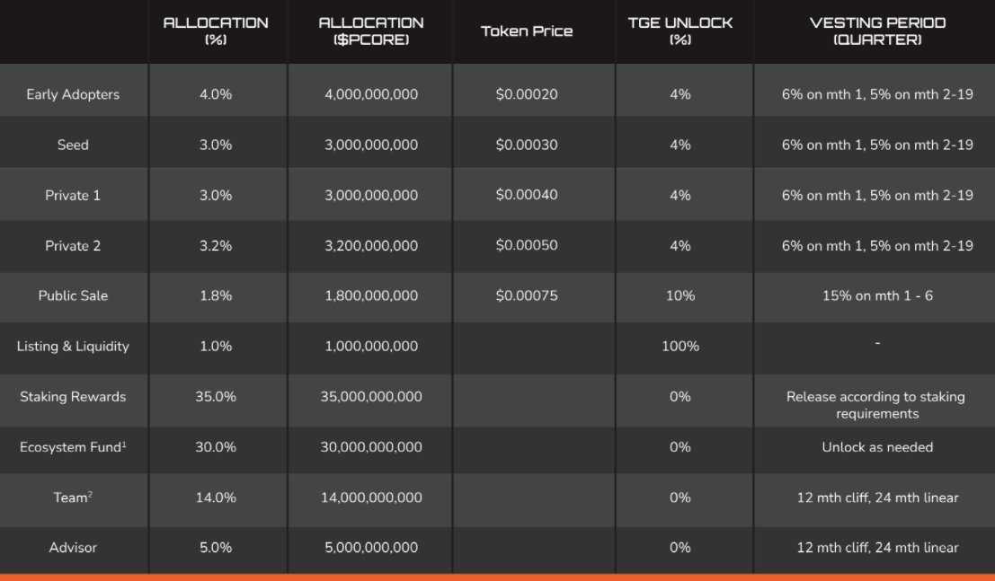Select the Ecosystem Fund row label
This screenshot has height=581, width=995.
73,447
